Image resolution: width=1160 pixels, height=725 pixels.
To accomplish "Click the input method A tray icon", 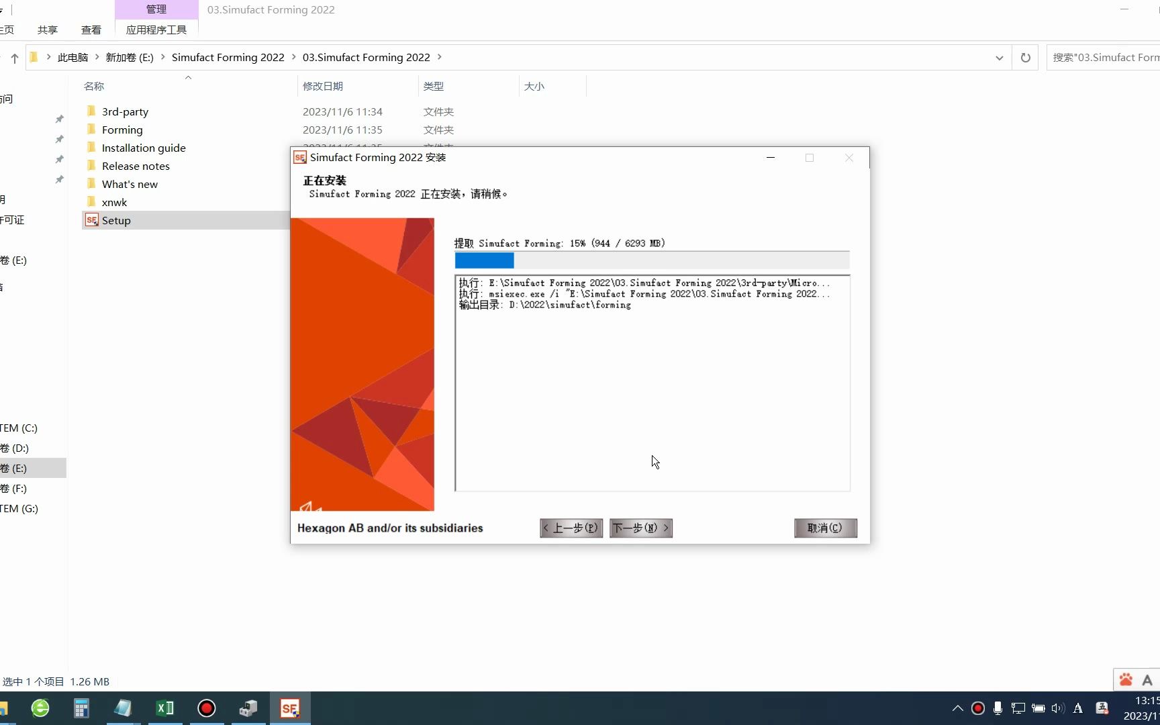I will click(x=1078, y=708).
